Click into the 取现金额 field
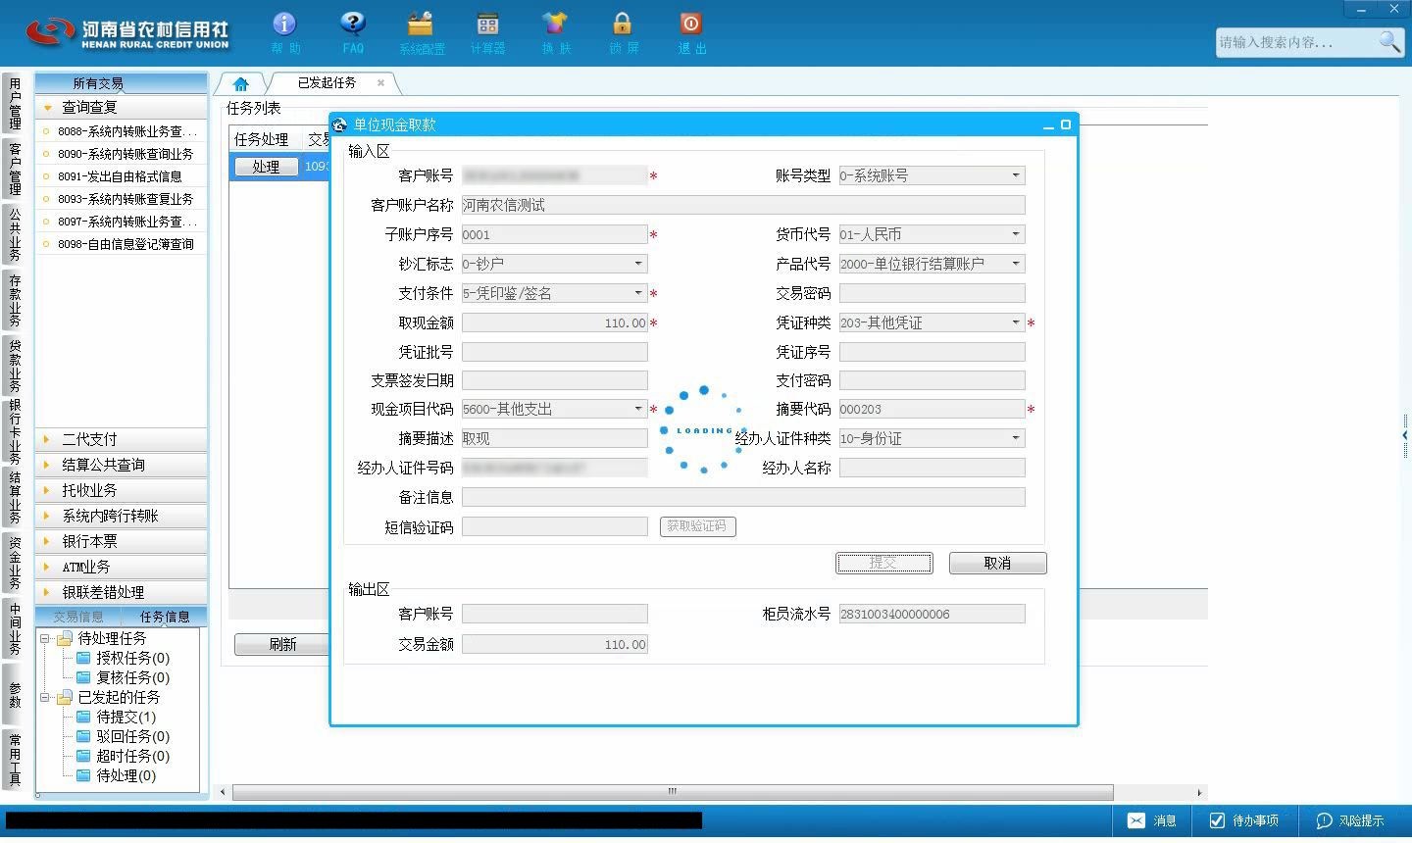This screenshot has width=1412, height=843. [555, 322]
